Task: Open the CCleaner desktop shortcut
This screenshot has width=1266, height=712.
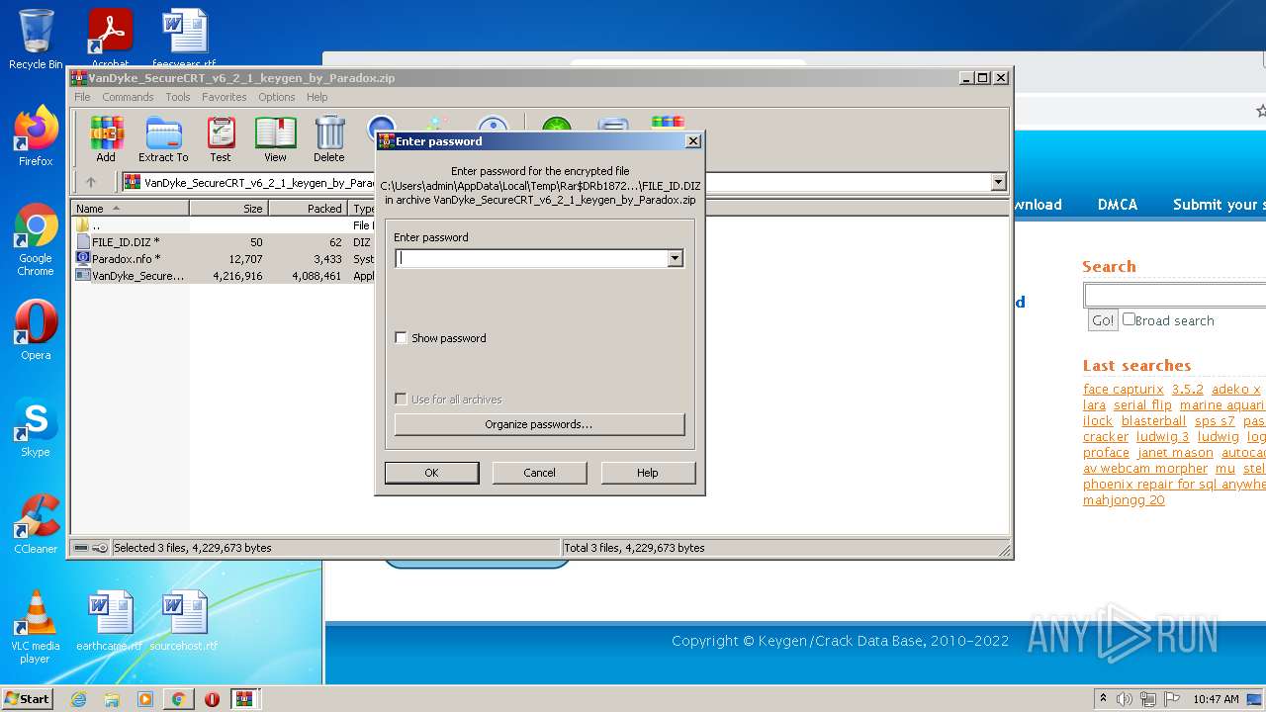Action: coord(36,524)
